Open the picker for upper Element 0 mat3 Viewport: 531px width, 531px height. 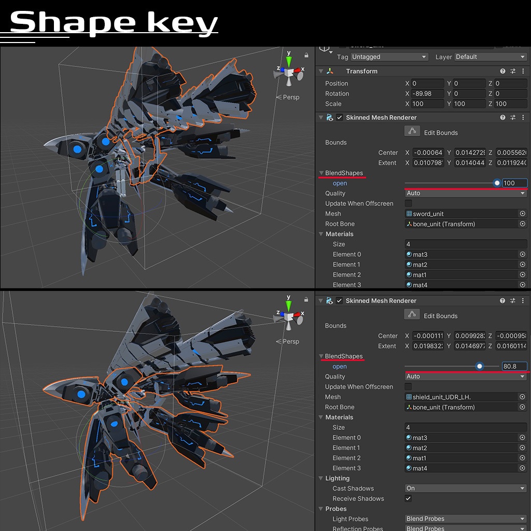(x=523, y=254)
